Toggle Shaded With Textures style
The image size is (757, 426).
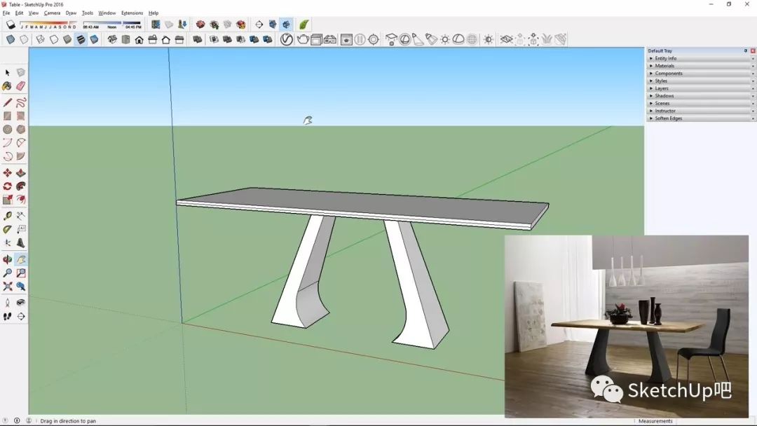(81, 40)
